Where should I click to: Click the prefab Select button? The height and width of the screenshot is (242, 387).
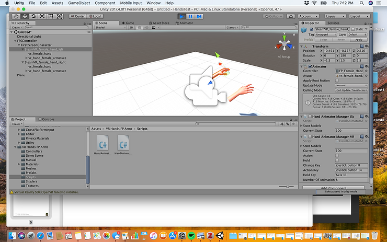click(323, 40)
